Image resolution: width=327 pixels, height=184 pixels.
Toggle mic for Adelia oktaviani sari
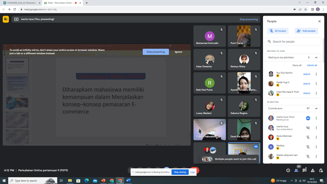click(x=308, y=156)
